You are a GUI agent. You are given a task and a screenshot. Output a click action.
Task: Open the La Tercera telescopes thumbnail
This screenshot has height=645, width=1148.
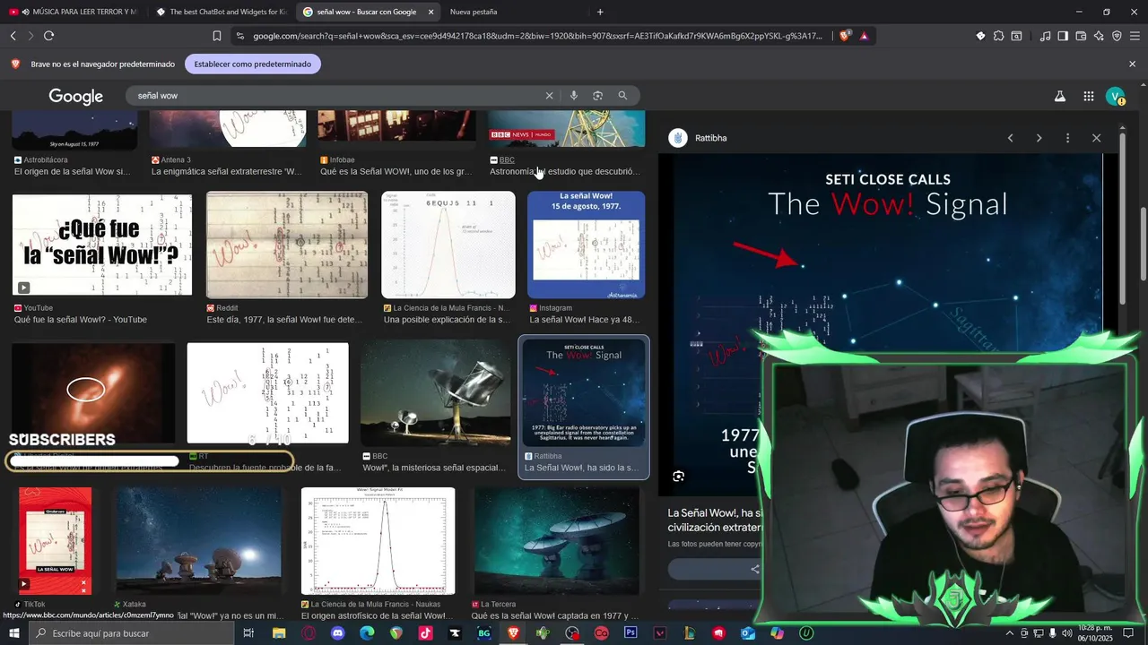click(557, 541)
